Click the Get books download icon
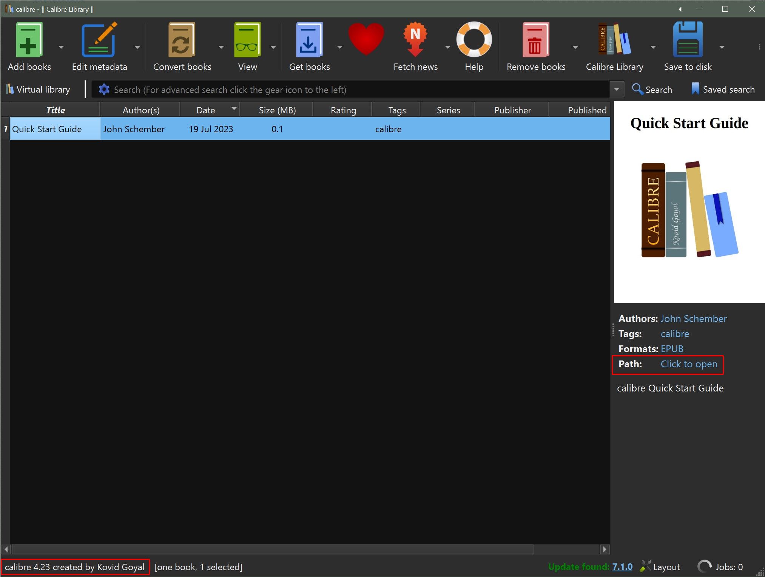Viewport: 765px width, 577px height. [x=309, y=40]
